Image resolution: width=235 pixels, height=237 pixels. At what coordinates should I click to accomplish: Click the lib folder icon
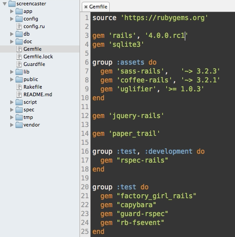coord(19,72)
